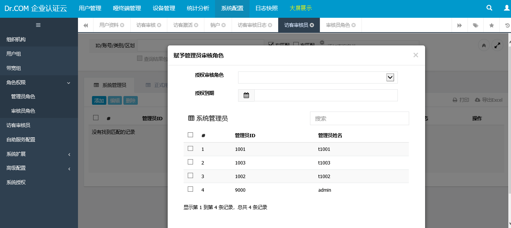Open the 用户管理 top menu
511x228 pixels.
[x=90, y=8]
